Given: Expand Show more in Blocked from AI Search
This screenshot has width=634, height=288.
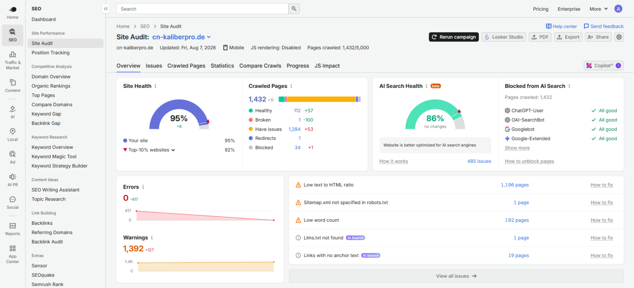Looking at the screenshot, I should [x=517, y=148].
